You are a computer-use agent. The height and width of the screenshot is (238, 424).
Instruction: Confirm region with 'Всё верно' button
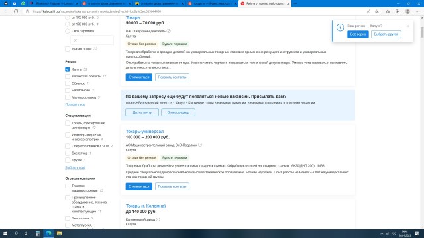click(358, 34)
